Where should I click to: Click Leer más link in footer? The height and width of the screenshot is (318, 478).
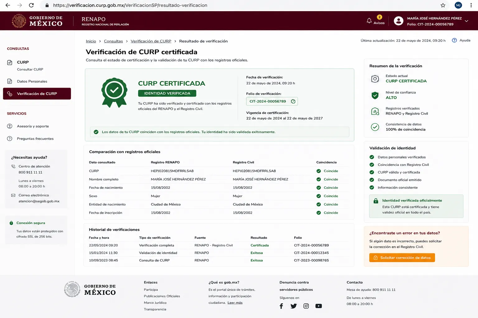point(235,303)
